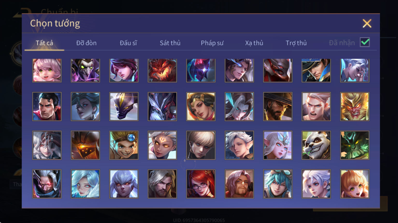Switch to the Xạ thủ tab
Screen dimensions: 398x223
254,43
